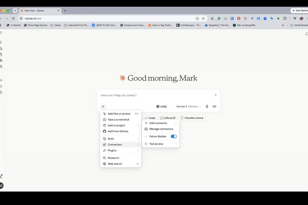
Task: Click the Plugins icon in the menu
Action: coord(105,151)
